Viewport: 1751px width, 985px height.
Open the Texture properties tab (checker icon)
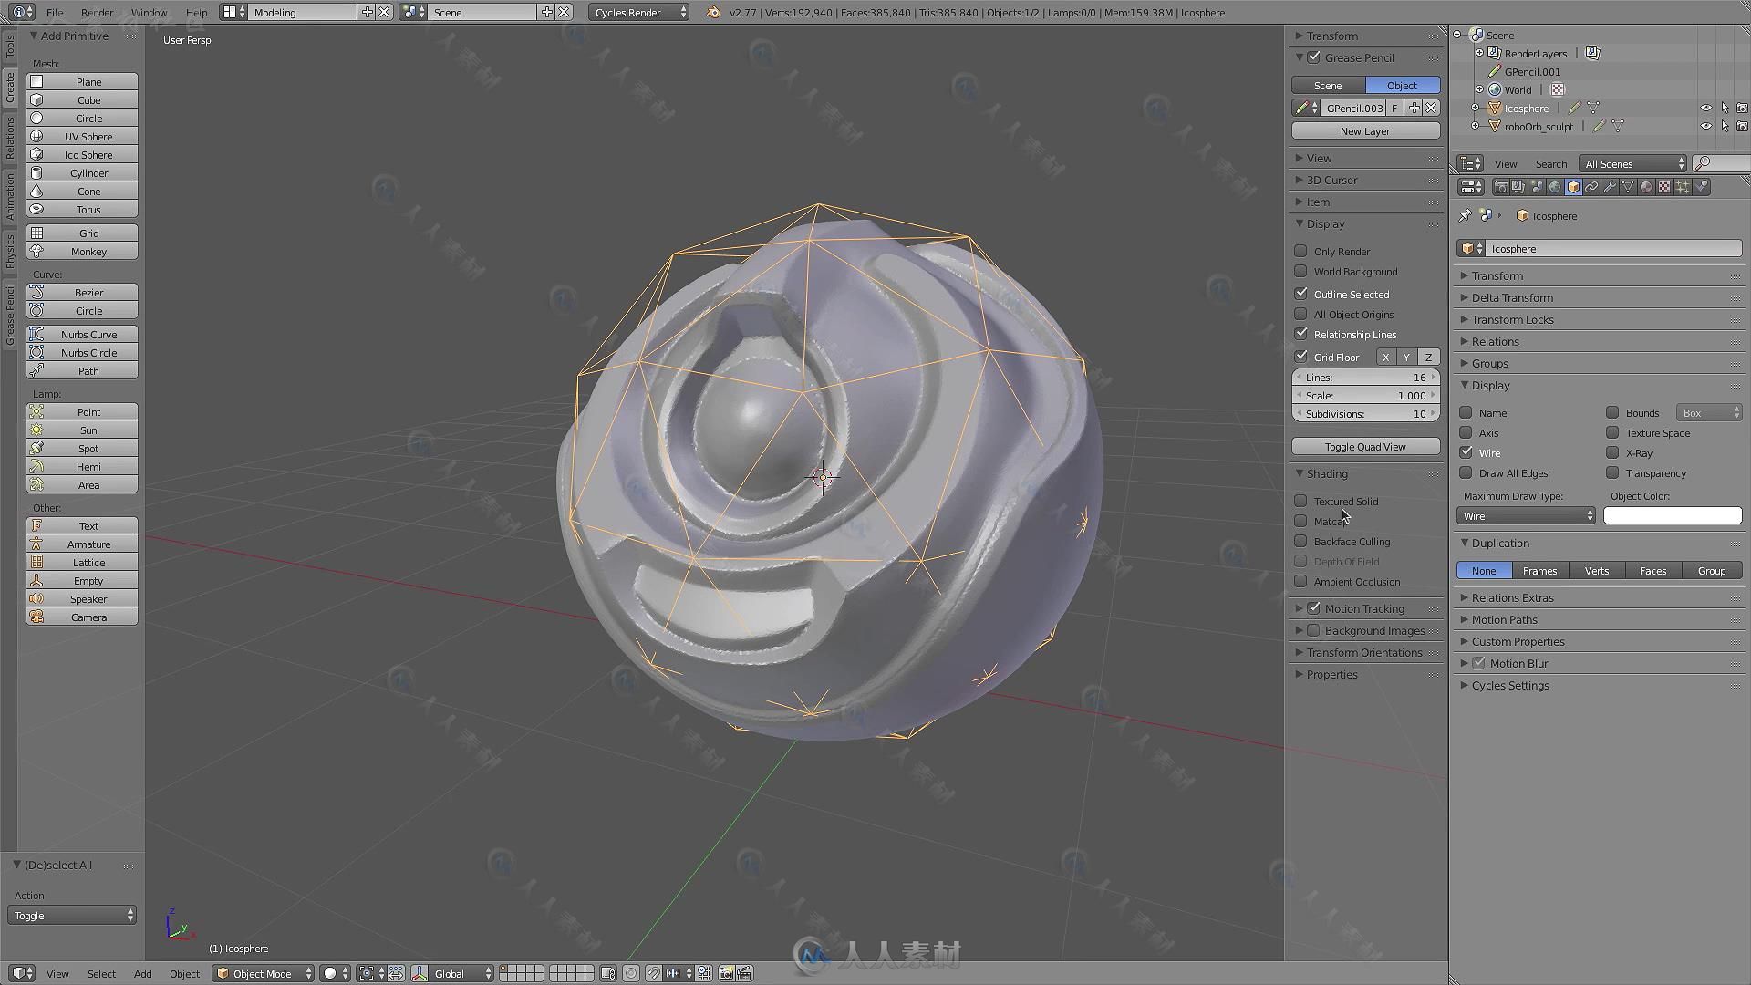point(1664,187)
